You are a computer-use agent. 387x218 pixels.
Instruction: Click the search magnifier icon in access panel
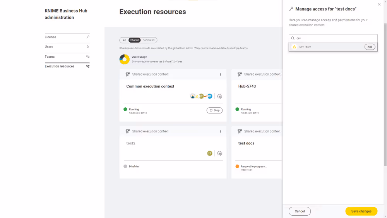293,38
